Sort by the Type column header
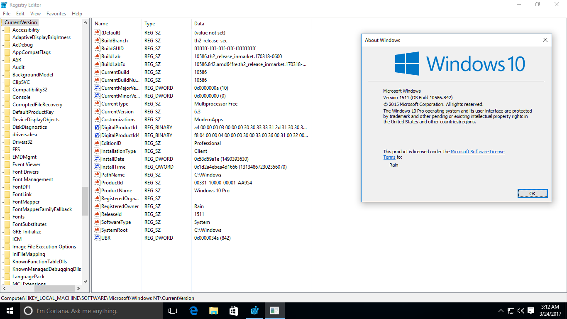 coord(167,24)
